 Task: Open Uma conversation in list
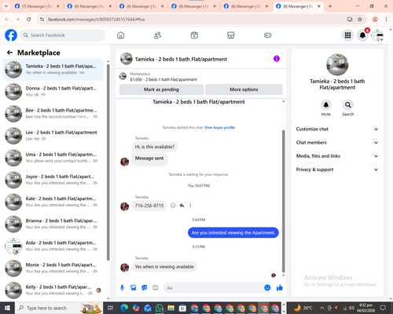pos(53,158)
